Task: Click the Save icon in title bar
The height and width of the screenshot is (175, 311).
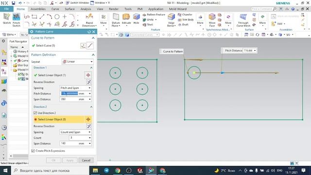Action: 14,3
